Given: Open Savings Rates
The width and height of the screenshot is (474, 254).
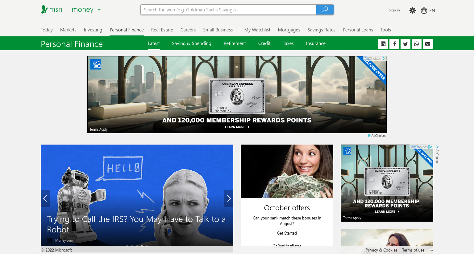Looking at the screenshot, I should [321, 30].
